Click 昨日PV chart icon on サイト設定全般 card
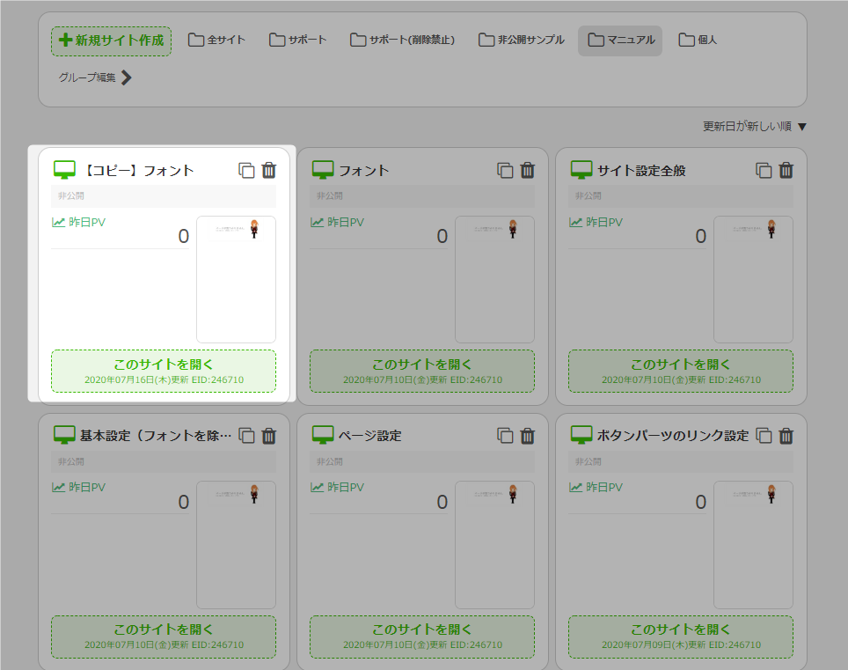 click(575, 222)
